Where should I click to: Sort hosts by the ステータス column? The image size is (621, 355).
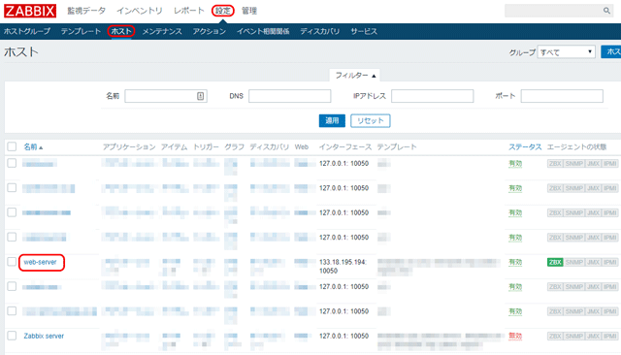pyautogui.click(x=525, y=146)
